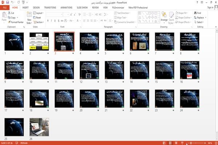Toggle Bold formatting
Viewport: 218px width, 145px height.
click(48, 21)
